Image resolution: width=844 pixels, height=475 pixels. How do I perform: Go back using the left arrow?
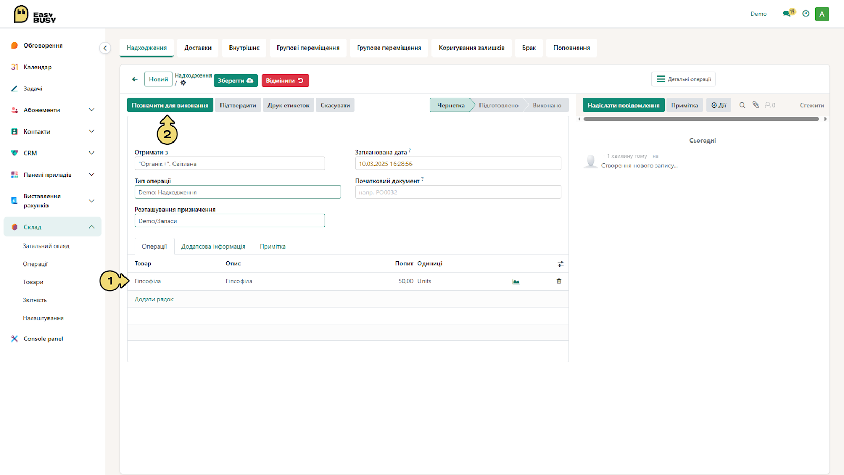coord(135,79)
